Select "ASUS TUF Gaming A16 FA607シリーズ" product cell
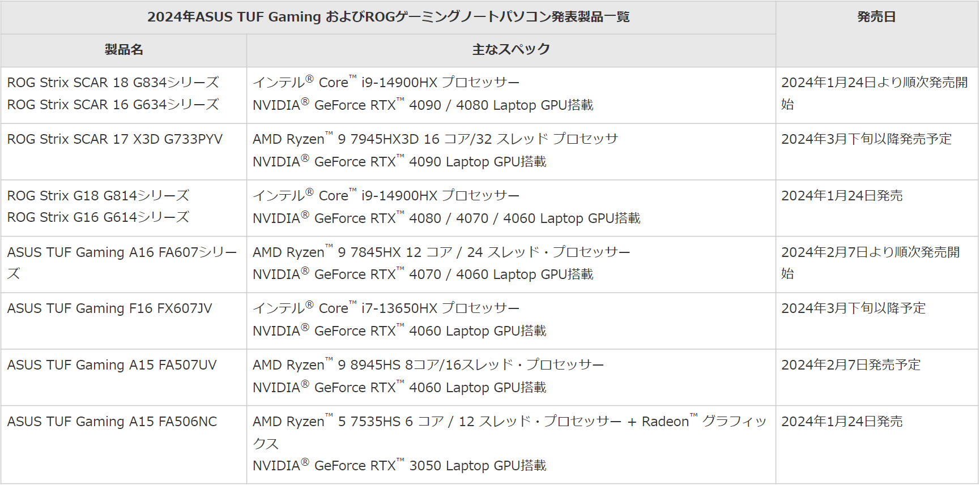 pos(122,263)
